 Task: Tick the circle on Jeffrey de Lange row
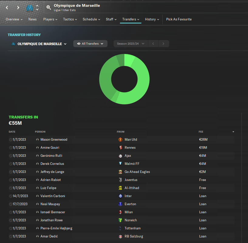click(11, 172)
